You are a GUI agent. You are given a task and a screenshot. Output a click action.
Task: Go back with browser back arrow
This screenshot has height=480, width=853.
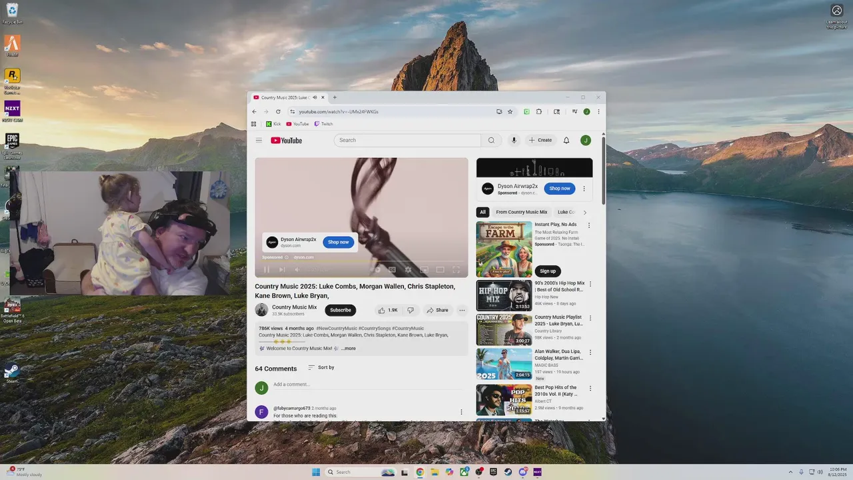(254, 111)
